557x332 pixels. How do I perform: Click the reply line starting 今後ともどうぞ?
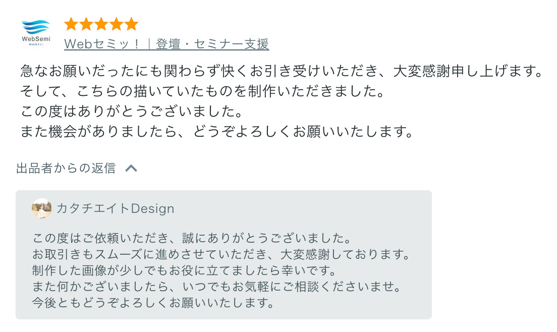pos(153,303)
